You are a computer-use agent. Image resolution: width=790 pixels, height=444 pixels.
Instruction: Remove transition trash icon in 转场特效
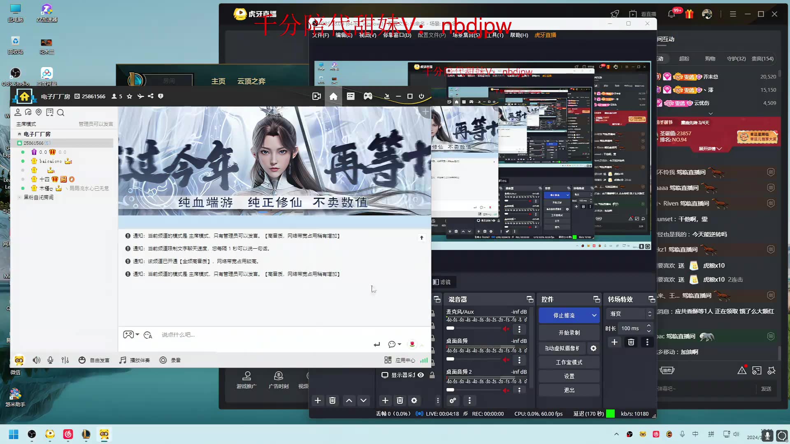pyautogui.click(x=631, y=342)
